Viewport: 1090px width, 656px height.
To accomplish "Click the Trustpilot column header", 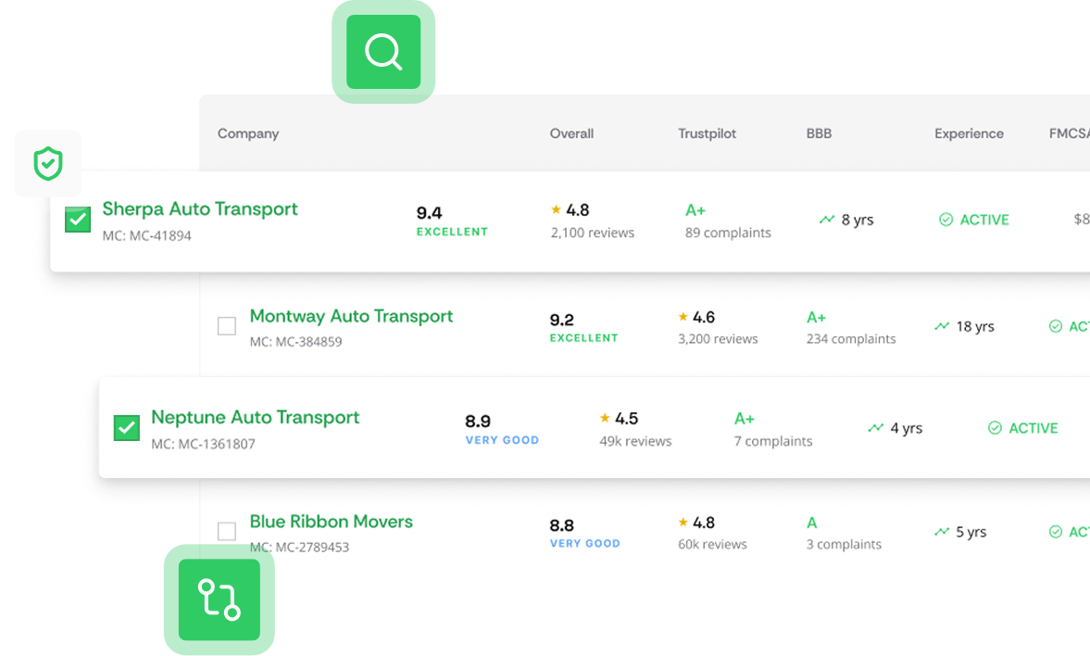I will pyautogui.click(x=707, y=133).
